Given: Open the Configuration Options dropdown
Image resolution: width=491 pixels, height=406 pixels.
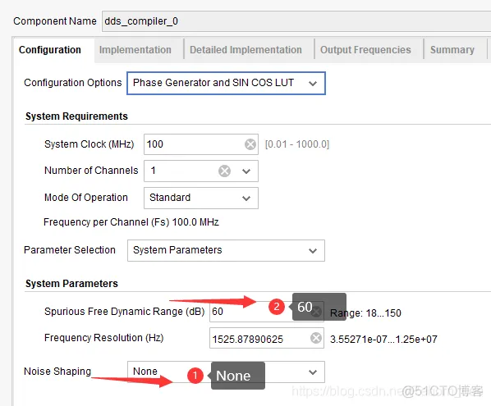Looking at the screenshot, I should pyautogui.click(x=226, y=83).
